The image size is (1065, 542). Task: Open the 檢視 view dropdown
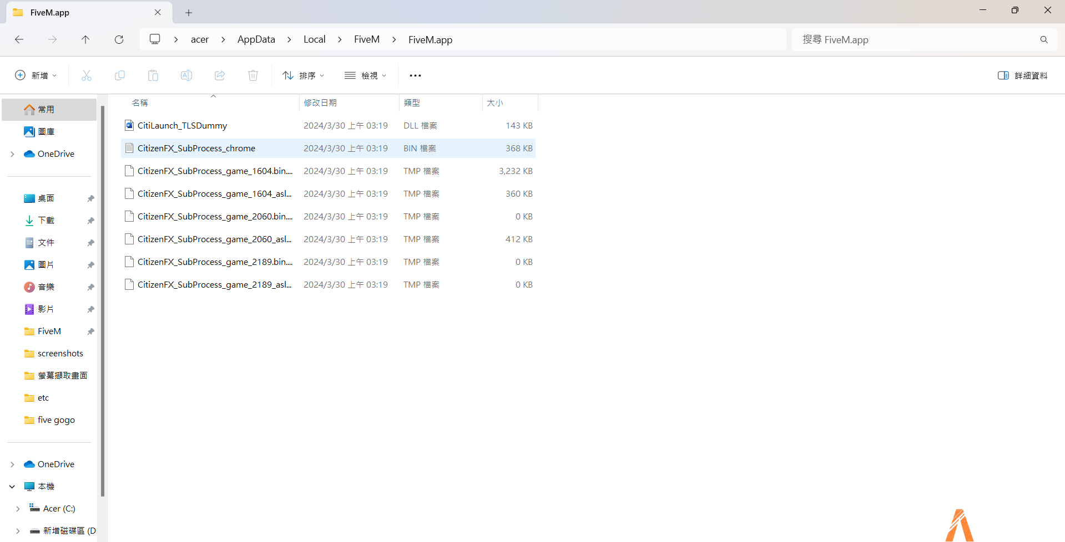pyautogui.click(x=365, y=75)
